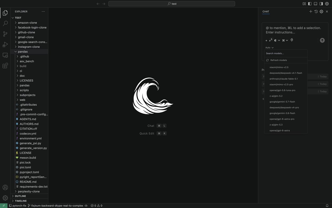332x208 pixels.
Task: Add context with the small plus icon
Action: pos(266,40)
